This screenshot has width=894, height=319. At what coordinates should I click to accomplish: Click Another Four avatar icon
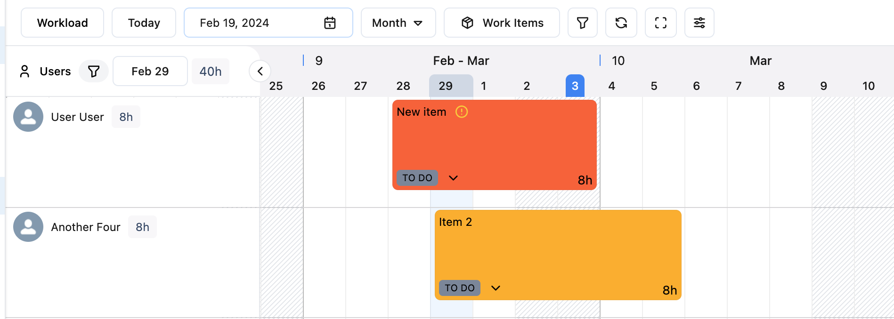tap(28, 227)
